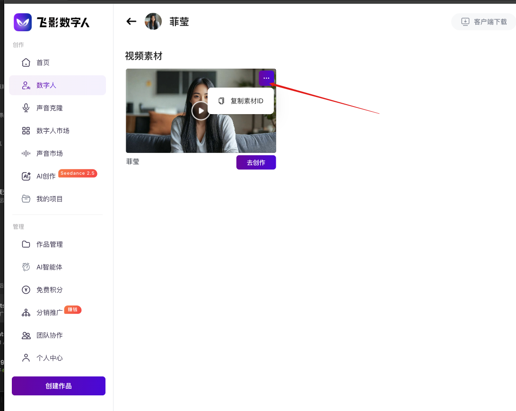
Task: Click the 创建作品 button
Action: click(x=59, y=386)
